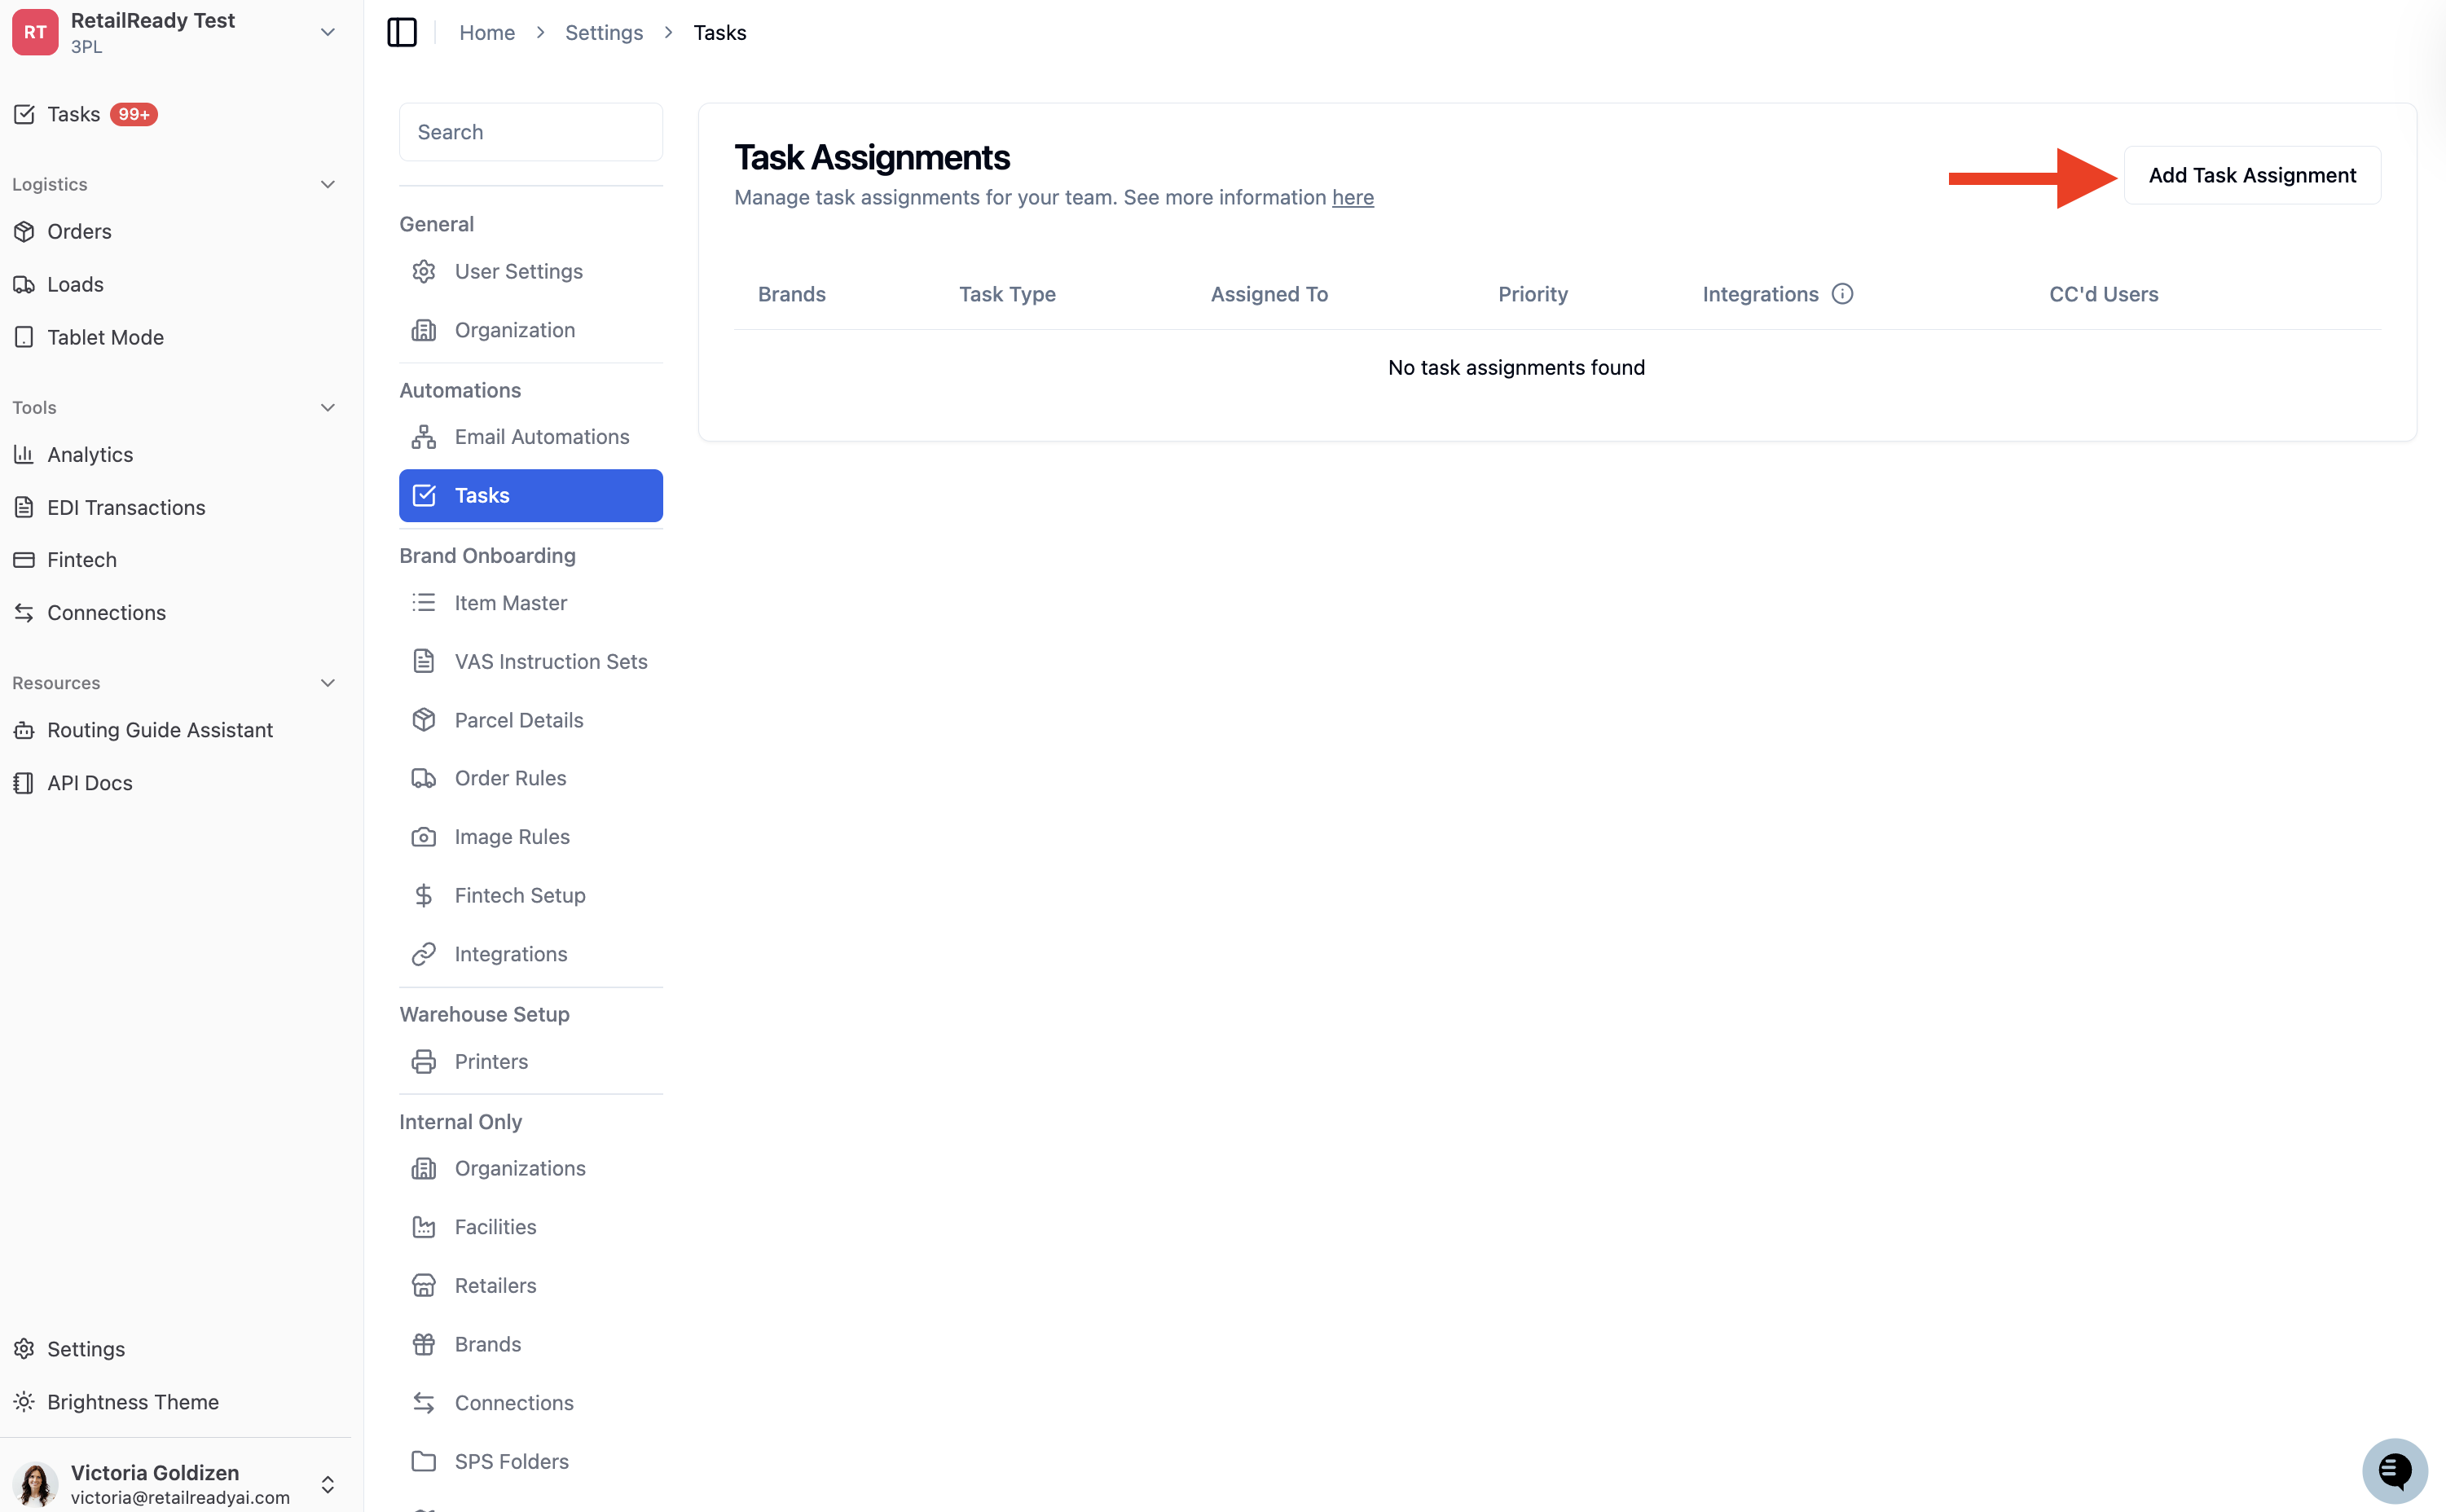Expand the RetailReady Test organization switcher
The image size is (2446, 1512).
pyautogui.click(x=327, y=32)
